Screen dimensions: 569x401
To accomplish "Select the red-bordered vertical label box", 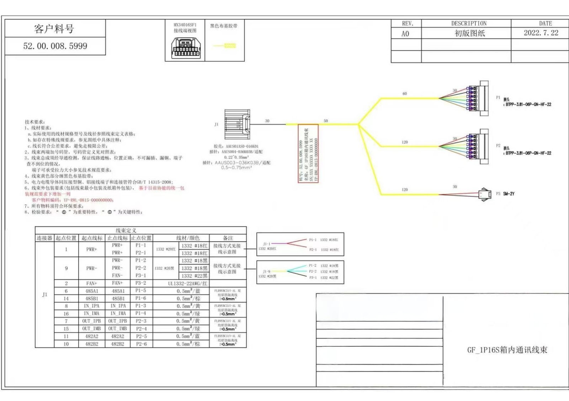I will click(308, 153).
